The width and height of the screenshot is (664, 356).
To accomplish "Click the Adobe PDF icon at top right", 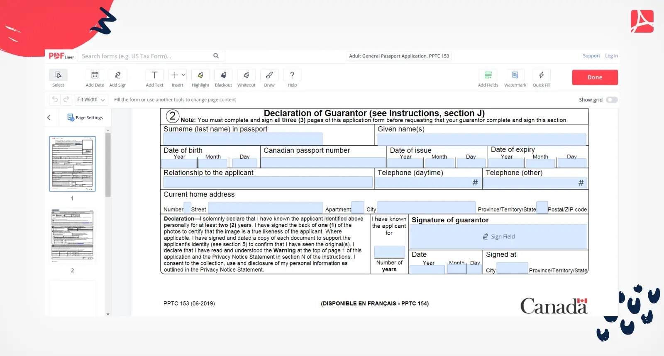I will pos(642,22).
